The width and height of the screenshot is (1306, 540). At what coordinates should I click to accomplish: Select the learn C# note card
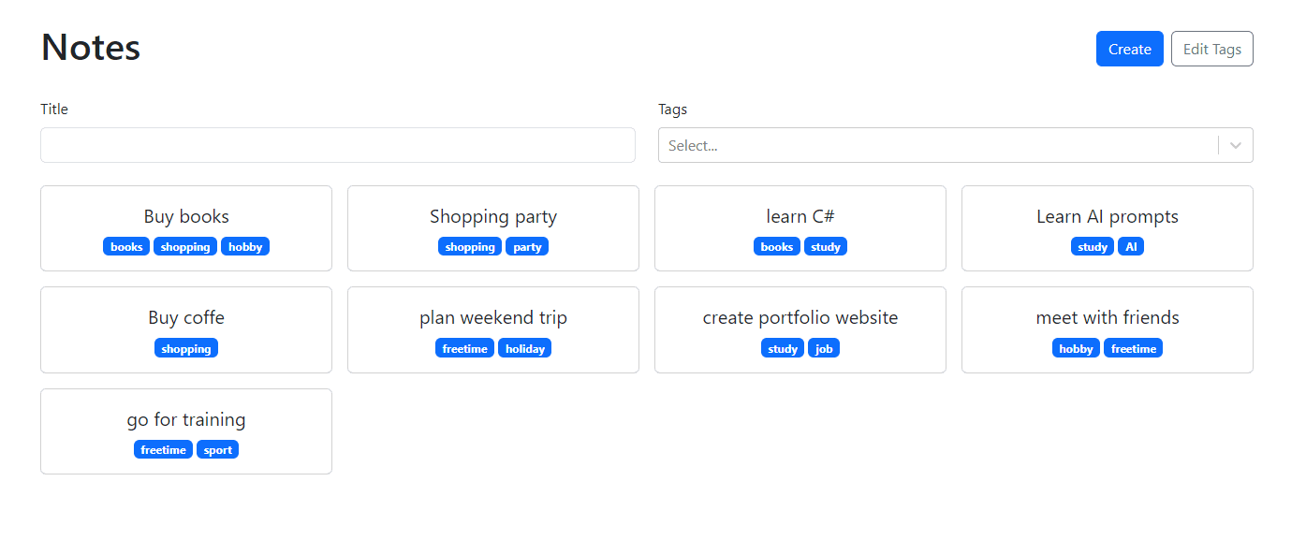(x=800, y=217)
